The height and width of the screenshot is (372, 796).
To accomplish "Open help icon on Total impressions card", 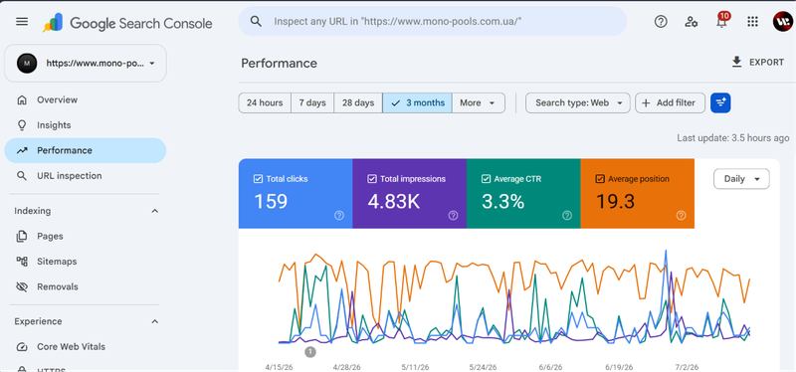I will pos(454,216).
